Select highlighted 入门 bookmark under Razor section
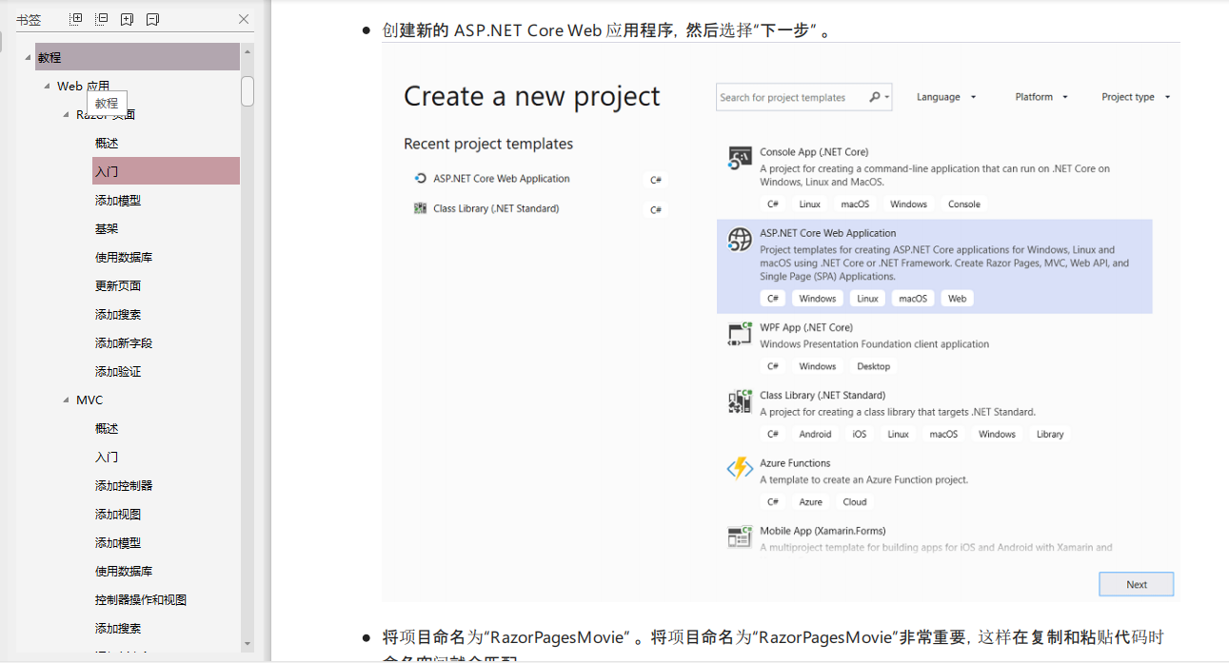Image resolution: width=1229 pixels, height=663 pixels. click(166, 171)
